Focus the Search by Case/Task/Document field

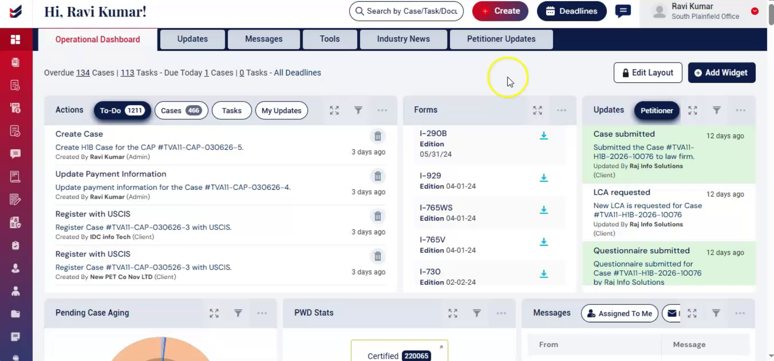tap(406, 11)
